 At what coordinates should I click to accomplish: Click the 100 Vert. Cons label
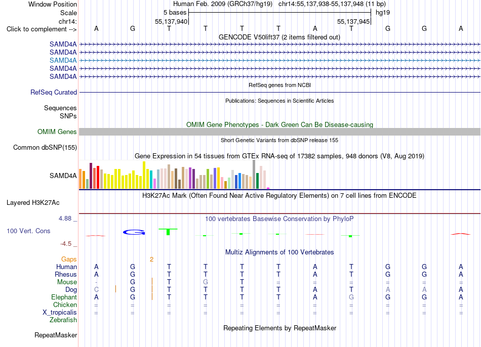28,231
